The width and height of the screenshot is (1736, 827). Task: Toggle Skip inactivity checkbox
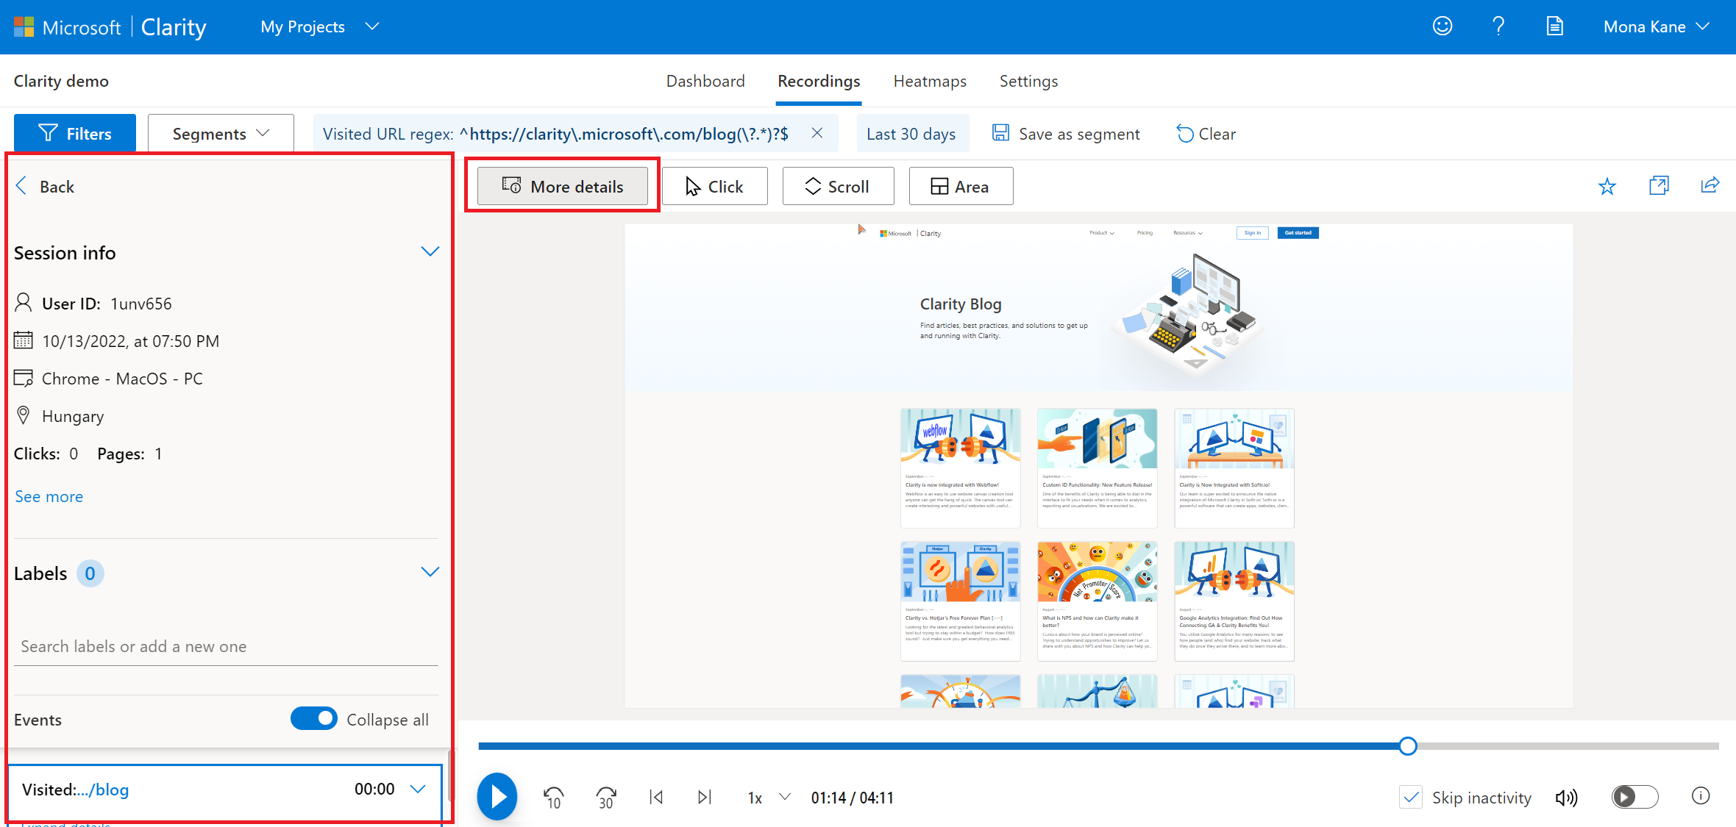[x=1411, y=798]
